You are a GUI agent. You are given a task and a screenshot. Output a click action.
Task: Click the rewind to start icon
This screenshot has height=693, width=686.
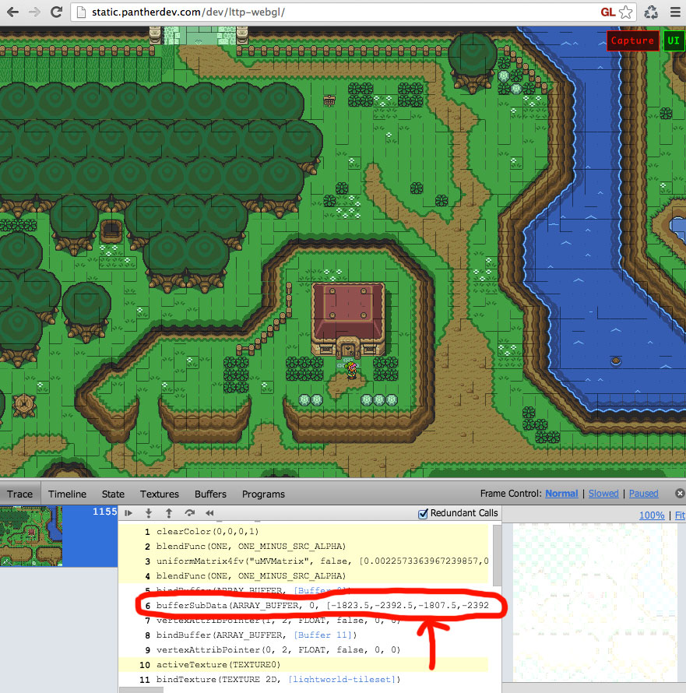[209, 513]
